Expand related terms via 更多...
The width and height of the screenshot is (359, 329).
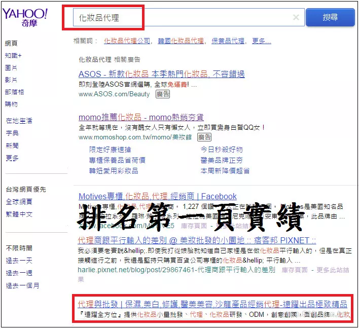pos(262,41)
